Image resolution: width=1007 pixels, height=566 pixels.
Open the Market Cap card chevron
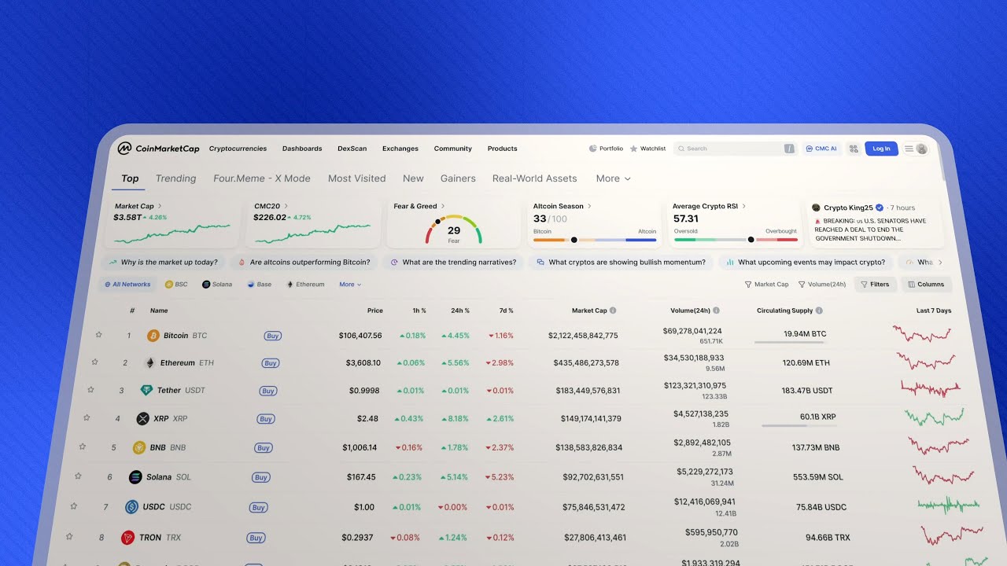[160, 206]
